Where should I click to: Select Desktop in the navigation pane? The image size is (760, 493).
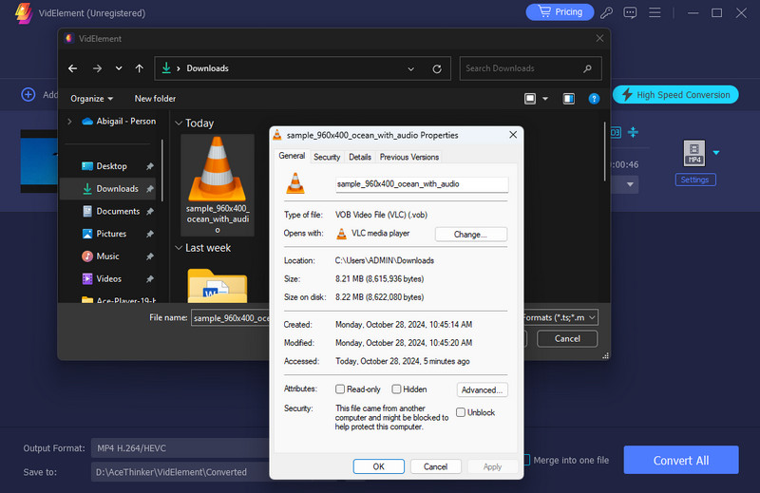(x=111, y=166)
